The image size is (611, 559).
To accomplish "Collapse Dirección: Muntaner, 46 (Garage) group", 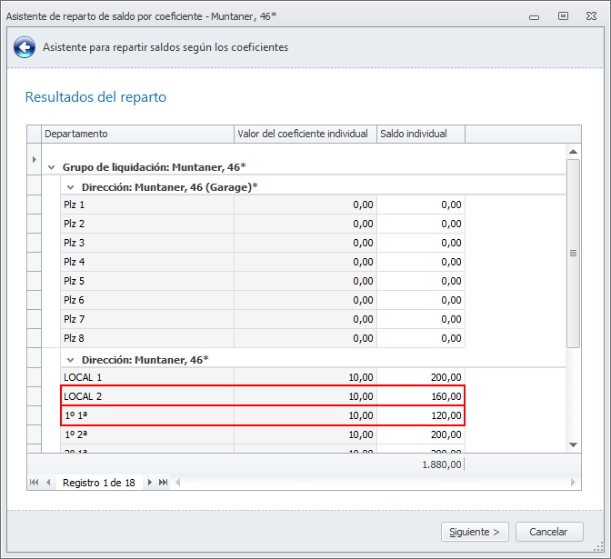I will [x=70, y=186].
